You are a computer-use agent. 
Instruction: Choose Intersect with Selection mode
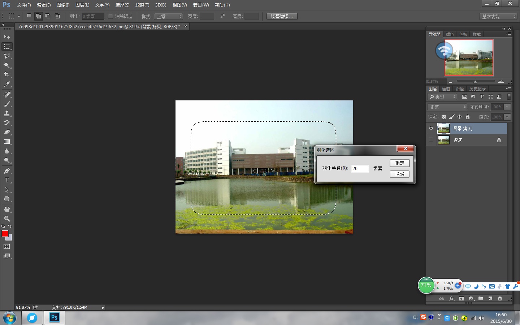pos(57,16)
